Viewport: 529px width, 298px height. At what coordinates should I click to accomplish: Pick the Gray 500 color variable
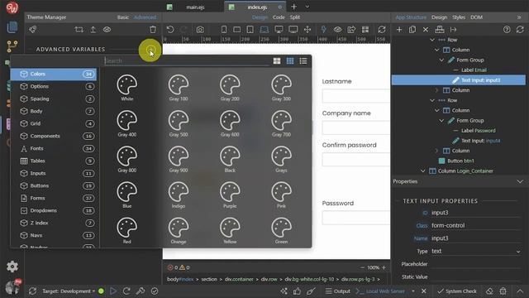pyautogui.click(x=179, y=123)
